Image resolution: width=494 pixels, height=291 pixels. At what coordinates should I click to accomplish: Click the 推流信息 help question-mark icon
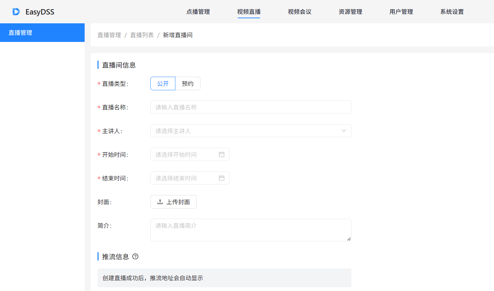[135, 257]
